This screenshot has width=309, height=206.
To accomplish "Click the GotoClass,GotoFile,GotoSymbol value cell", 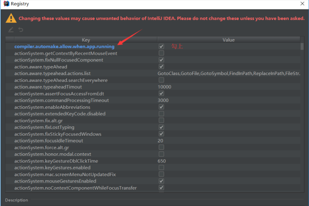I will coord(229,73).
